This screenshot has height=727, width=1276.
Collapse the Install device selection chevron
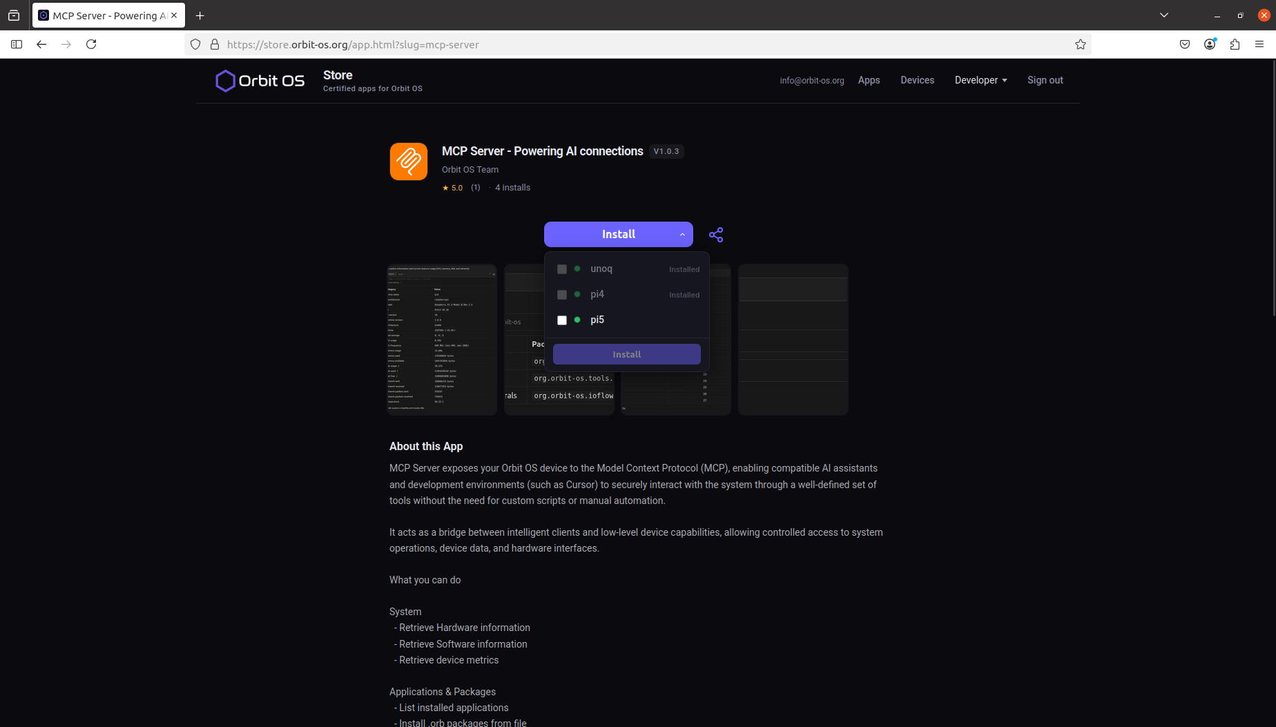pyautogui.click(x=681, y=234)
